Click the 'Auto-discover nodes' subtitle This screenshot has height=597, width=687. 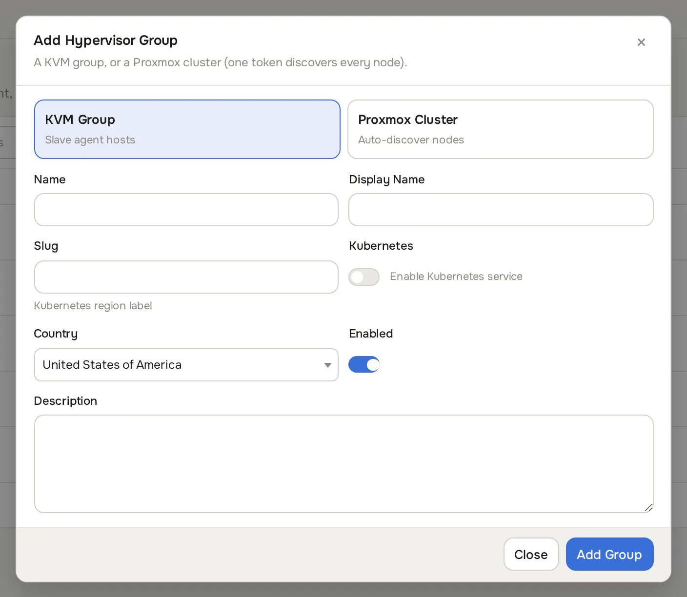[411, 140]
